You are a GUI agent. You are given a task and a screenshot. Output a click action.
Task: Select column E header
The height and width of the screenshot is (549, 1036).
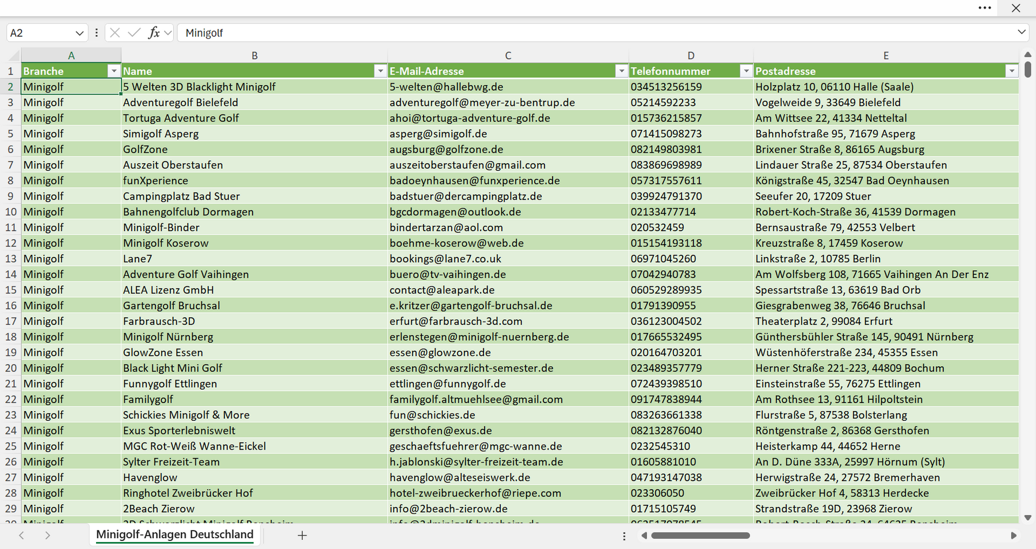886,55
